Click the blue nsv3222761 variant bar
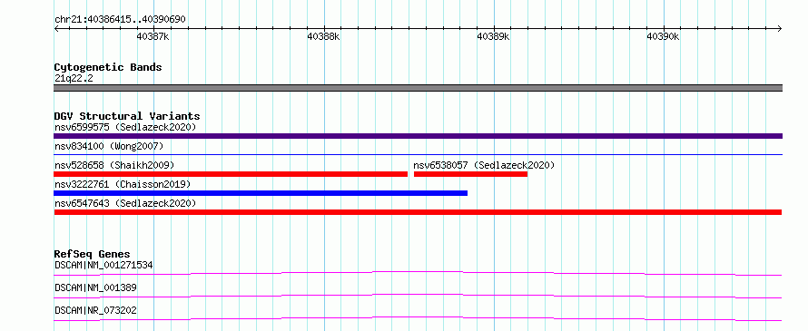This screenshot has width=808, height=331. coord(261,193)
